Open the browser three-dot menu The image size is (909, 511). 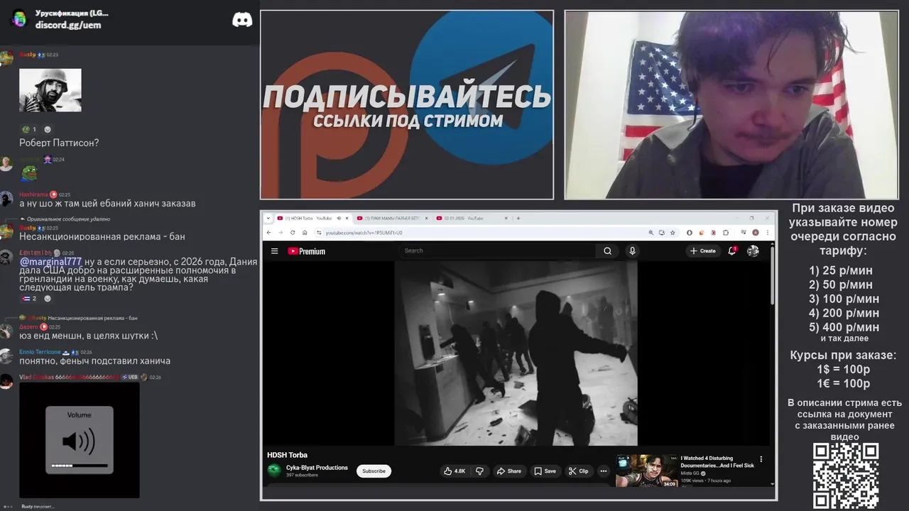[x=767, y=232]
